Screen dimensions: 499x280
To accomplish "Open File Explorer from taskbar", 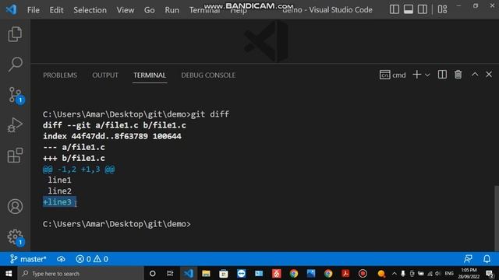I will [206, 273].
